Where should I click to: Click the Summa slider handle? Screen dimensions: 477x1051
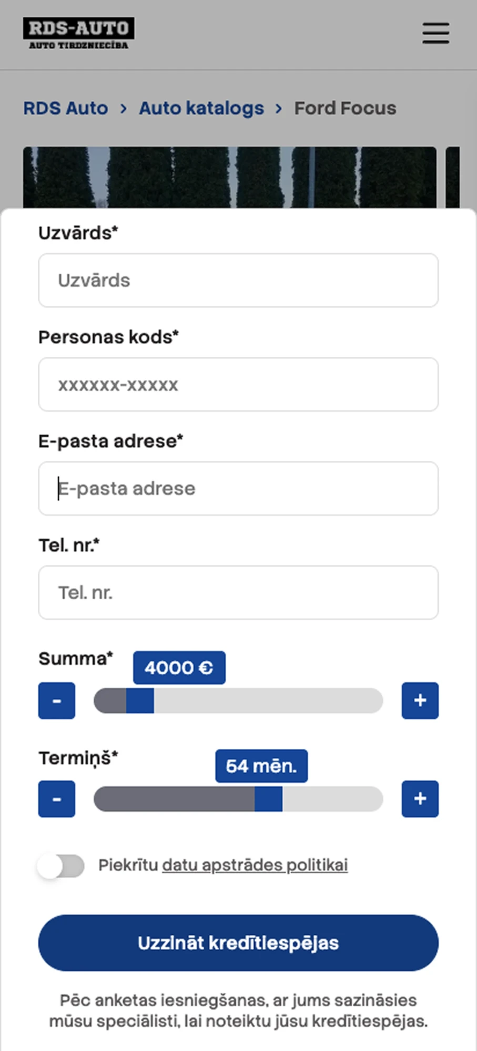click(140, 700)
